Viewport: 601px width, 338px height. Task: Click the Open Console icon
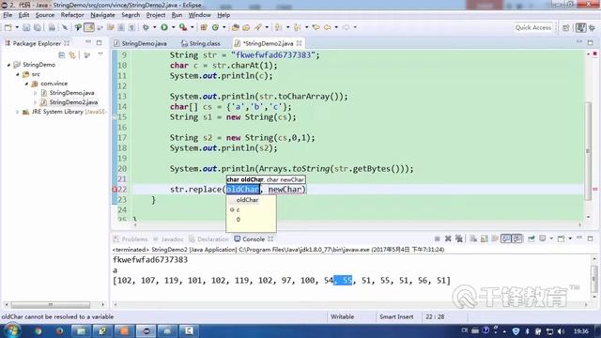point(561,238)
